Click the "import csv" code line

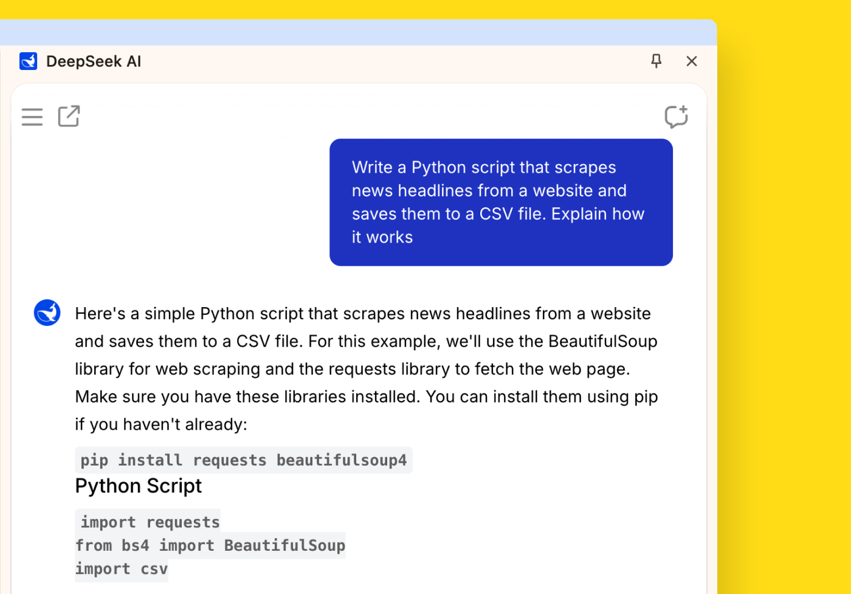122,569
